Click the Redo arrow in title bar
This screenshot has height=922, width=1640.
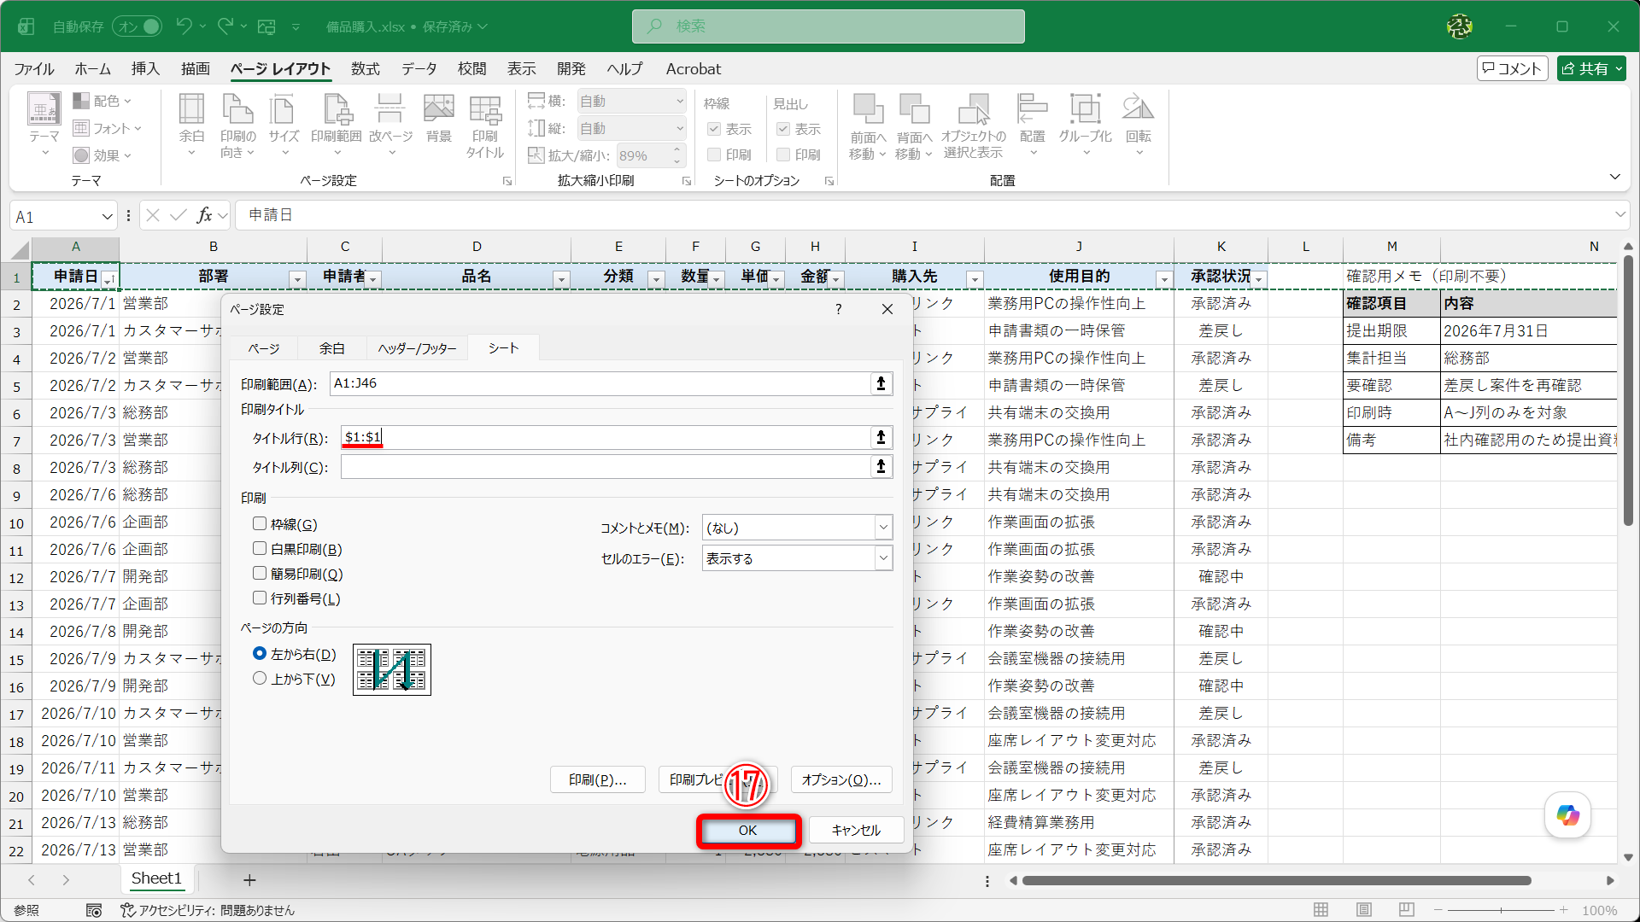[x=225, y=26]
